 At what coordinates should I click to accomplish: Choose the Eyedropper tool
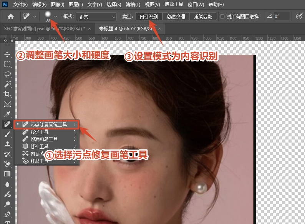tap(7, 114)
